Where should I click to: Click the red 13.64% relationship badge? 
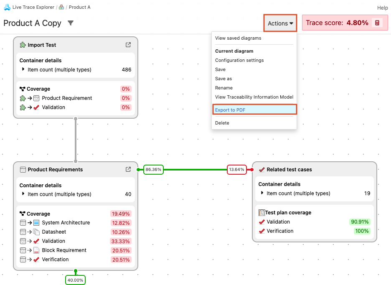[236, 170]
